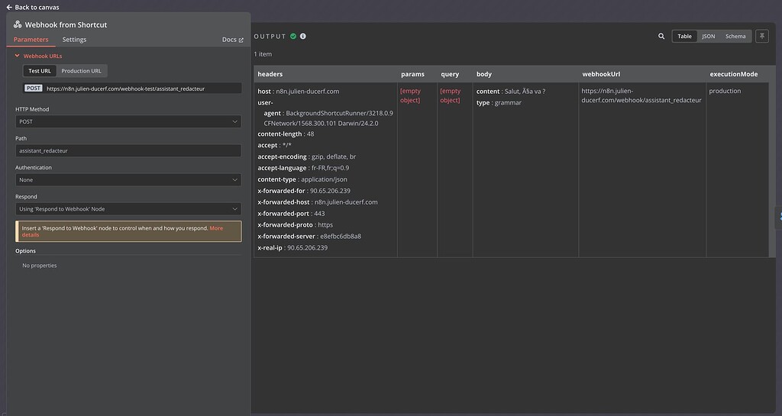Click the info icon next to OUTPUT
Viewport: 782px width, 416px height.
pos(303,36)
